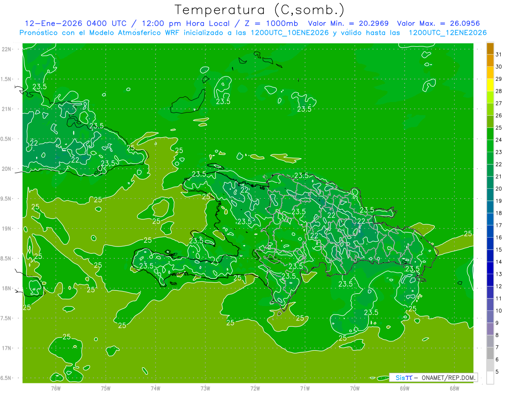Click the '72W' longitude axis label
Image resolution: width=510 pixels, height=394 pixels.
click(x=255, y=388)
